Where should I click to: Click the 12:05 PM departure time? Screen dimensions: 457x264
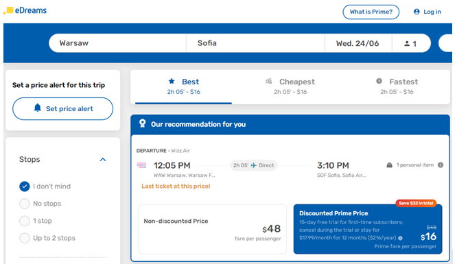tap(172, 165)
